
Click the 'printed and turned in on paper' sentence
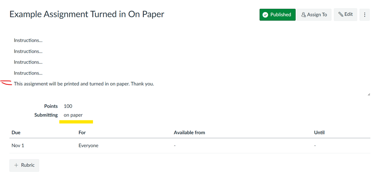tap(84, 84)
